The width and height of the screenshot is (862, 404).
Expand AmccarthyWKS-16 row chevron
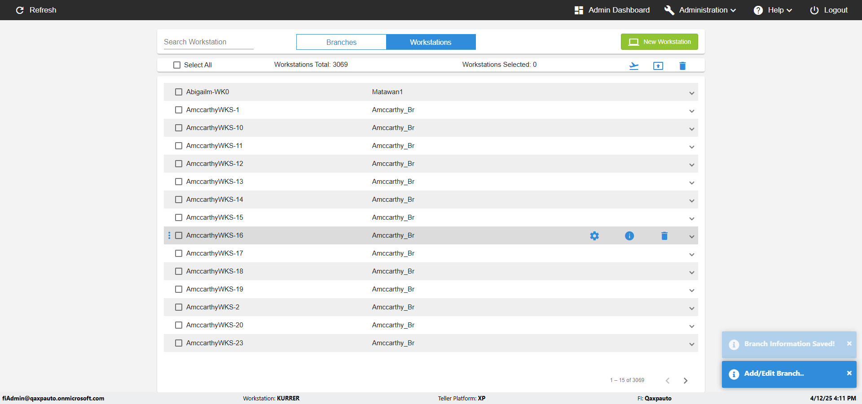pyautogui.click(x=692, y=237)
